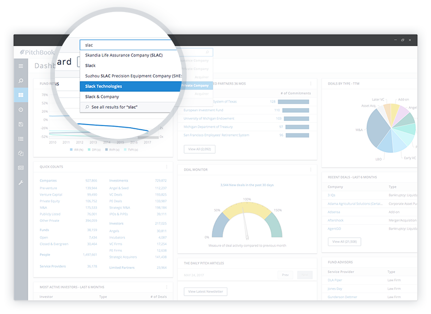Click the PitchBook logo
This screenshot has width=431, height=314.
37,52
